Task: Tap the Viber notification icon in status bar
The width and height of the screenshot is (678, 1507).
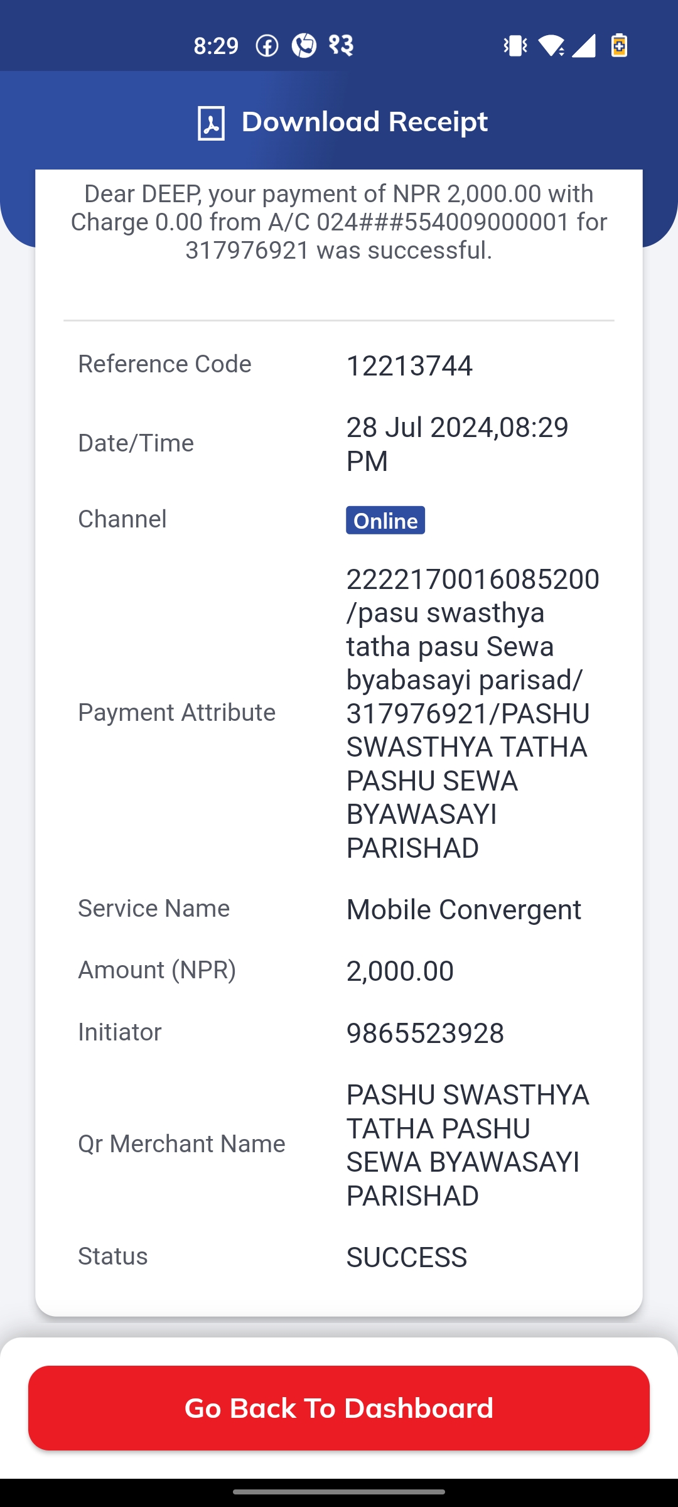Action: coord(304,45)
